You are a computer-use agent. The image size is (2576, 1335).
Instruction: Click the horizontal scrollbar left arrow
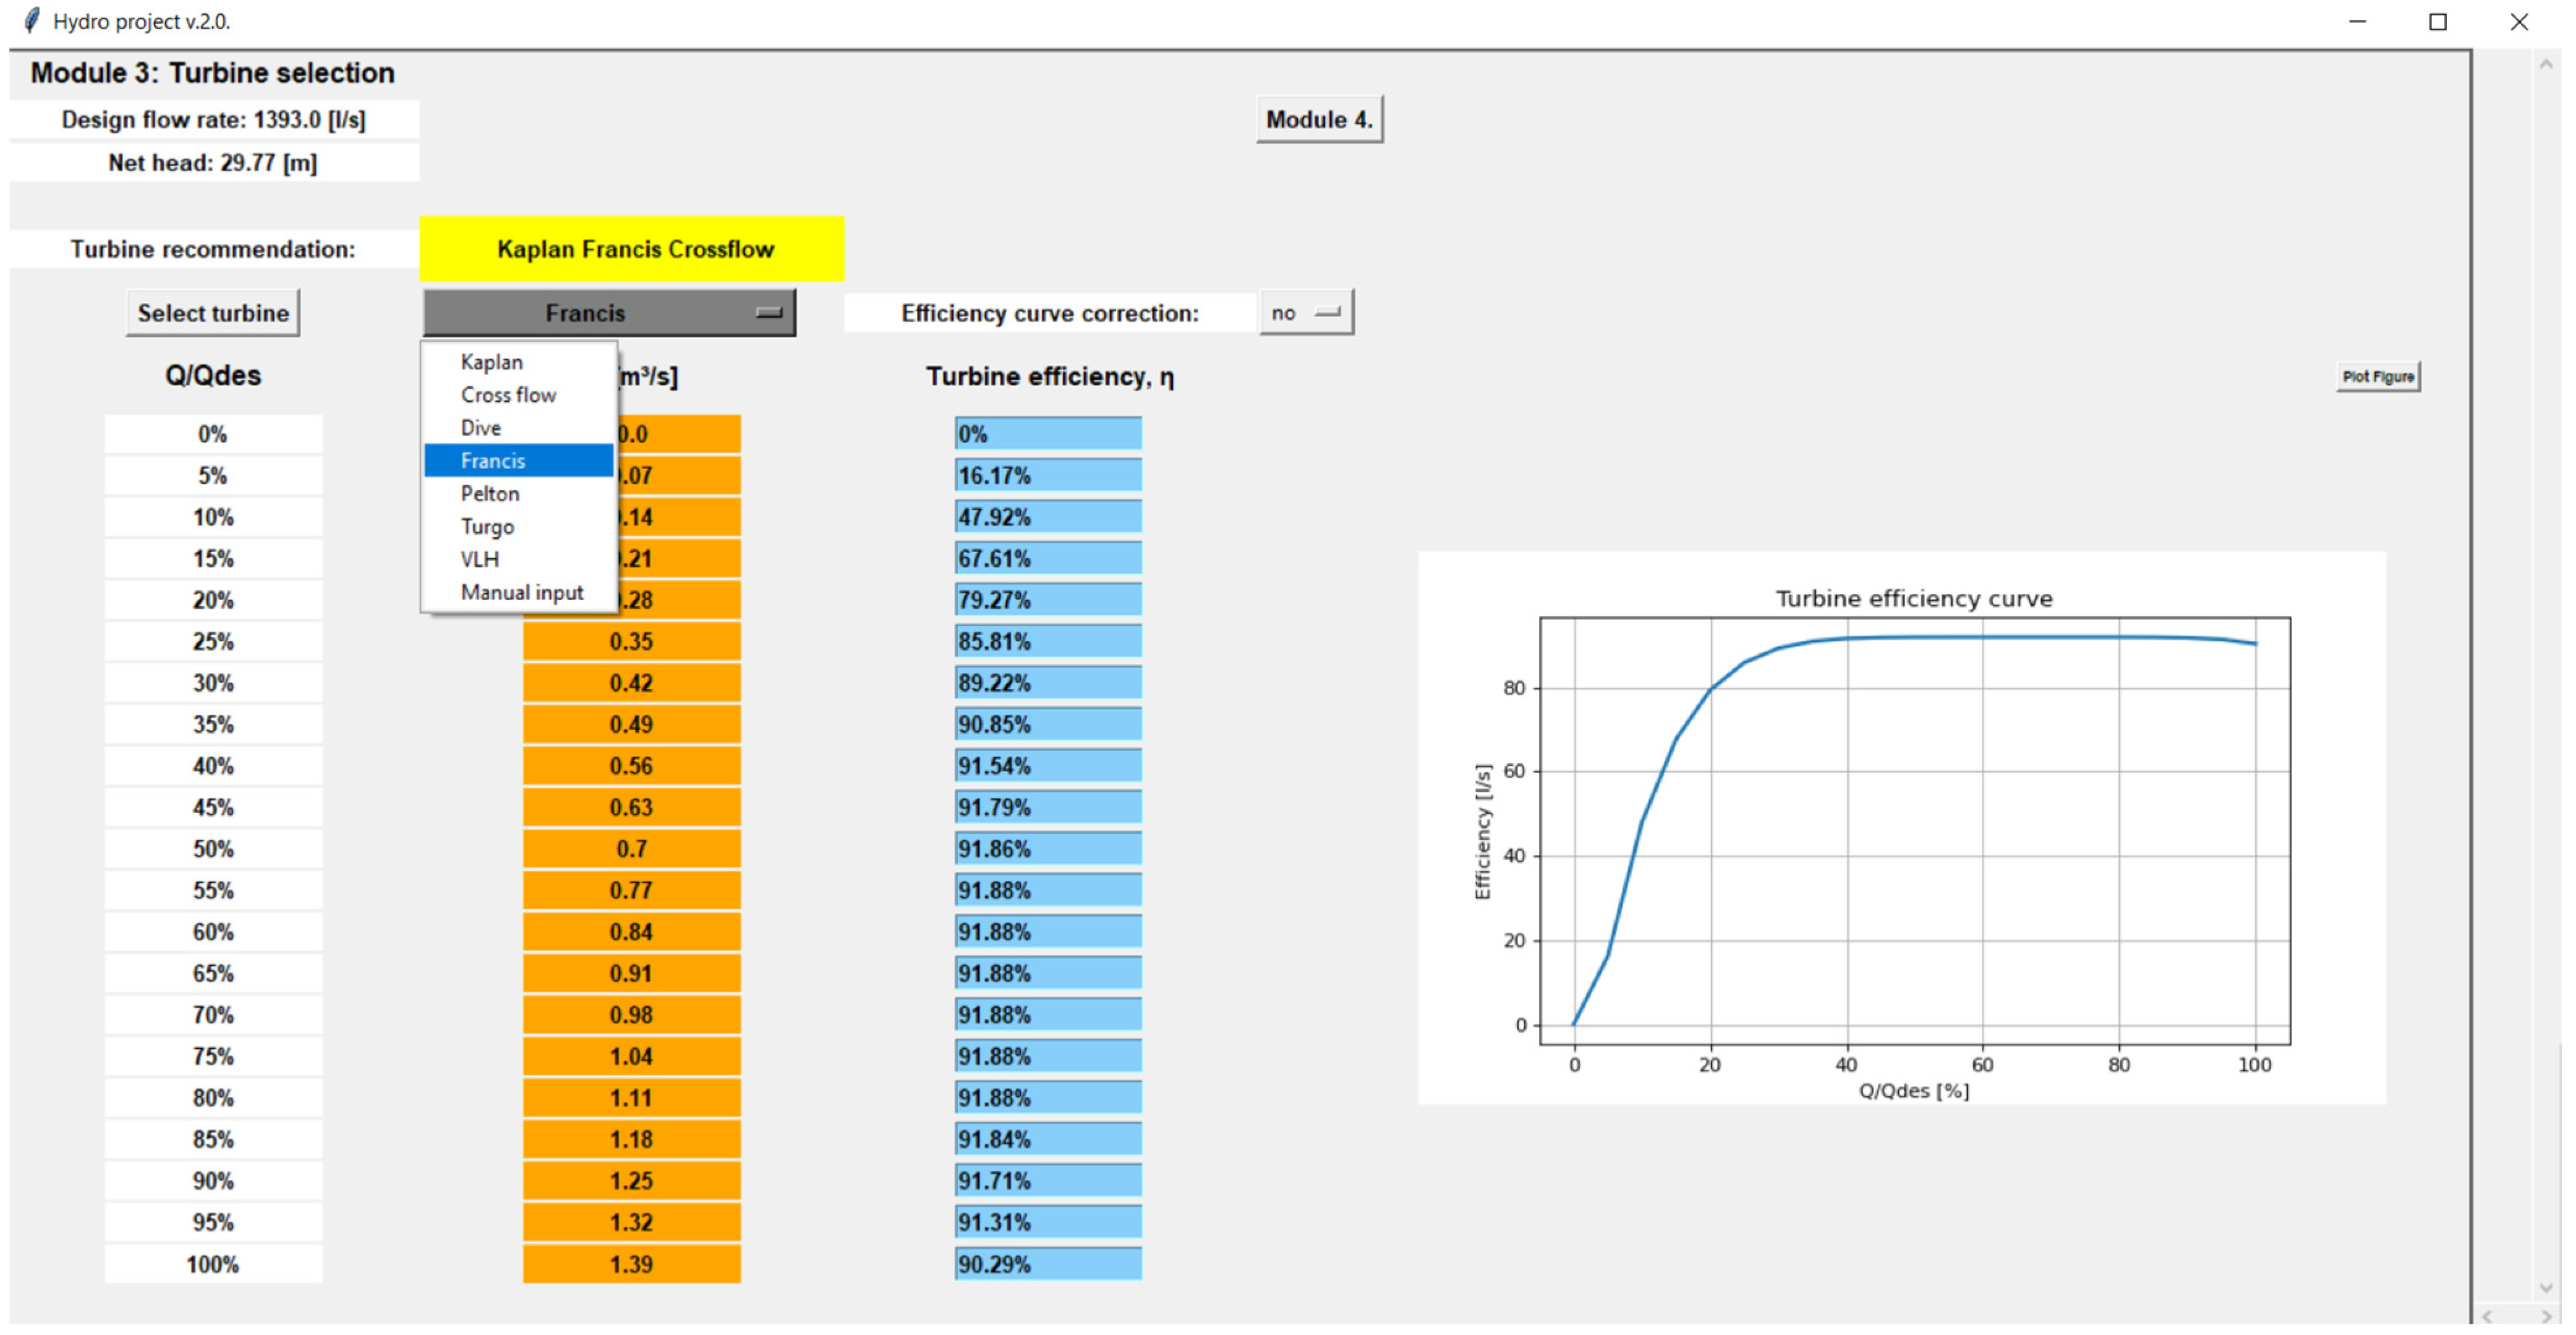(x=2488, y=1317)
